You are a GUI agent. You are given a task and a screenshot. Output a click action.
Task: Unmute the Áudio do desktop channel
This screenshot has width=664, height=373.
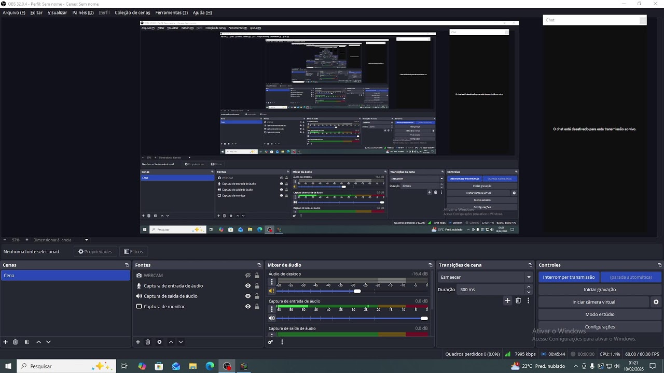(x=271, y=291)
